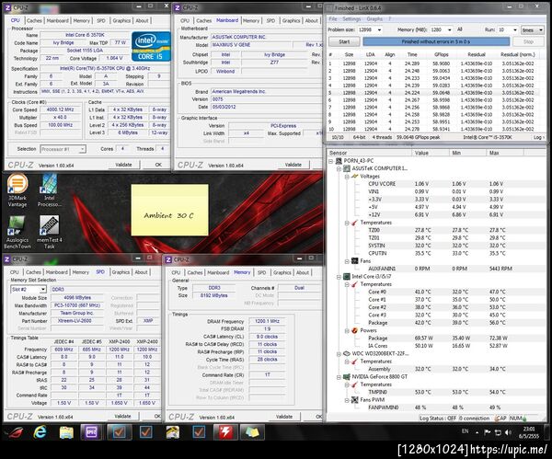Click the Fans PWM icon under NVIDIA node
552x459 pixels.
click(355, 400)
